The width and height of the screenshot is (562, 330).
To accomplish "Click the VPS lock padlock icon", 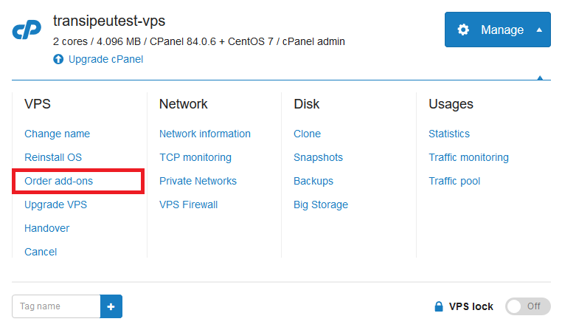I will pos(439,306).
